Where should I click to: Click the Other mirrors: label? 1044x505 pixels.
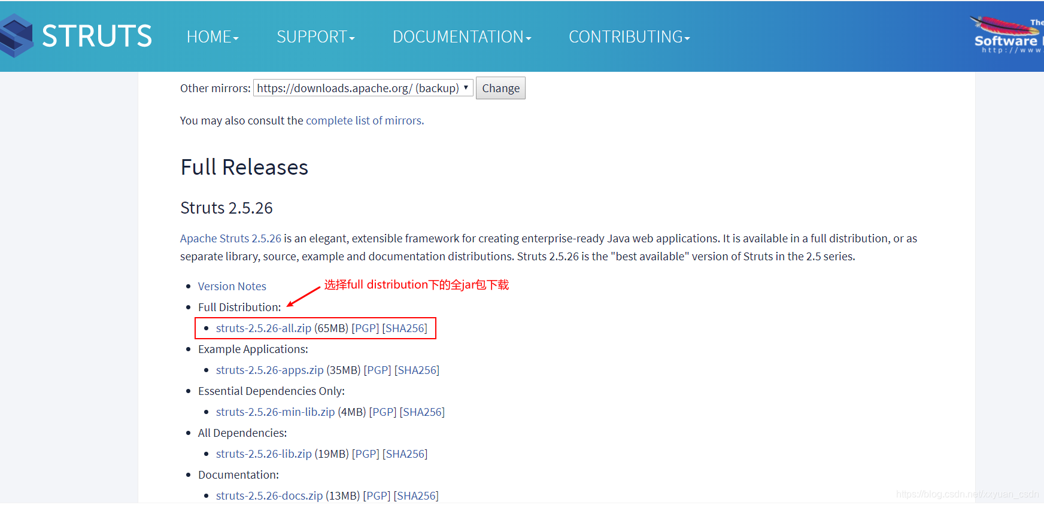[216, 88]
